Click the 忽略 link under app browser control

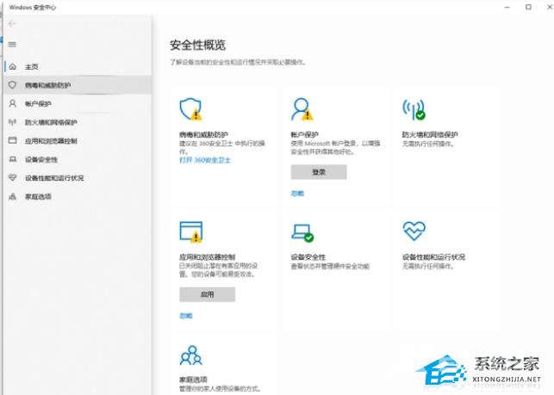tap(186, 316)
